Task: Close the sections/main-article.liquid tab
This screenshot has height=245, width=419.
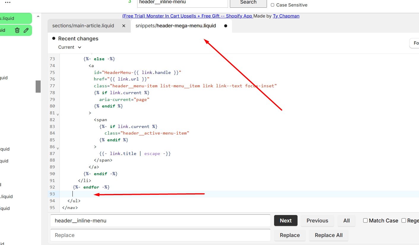Action: [x=124, y=26]
